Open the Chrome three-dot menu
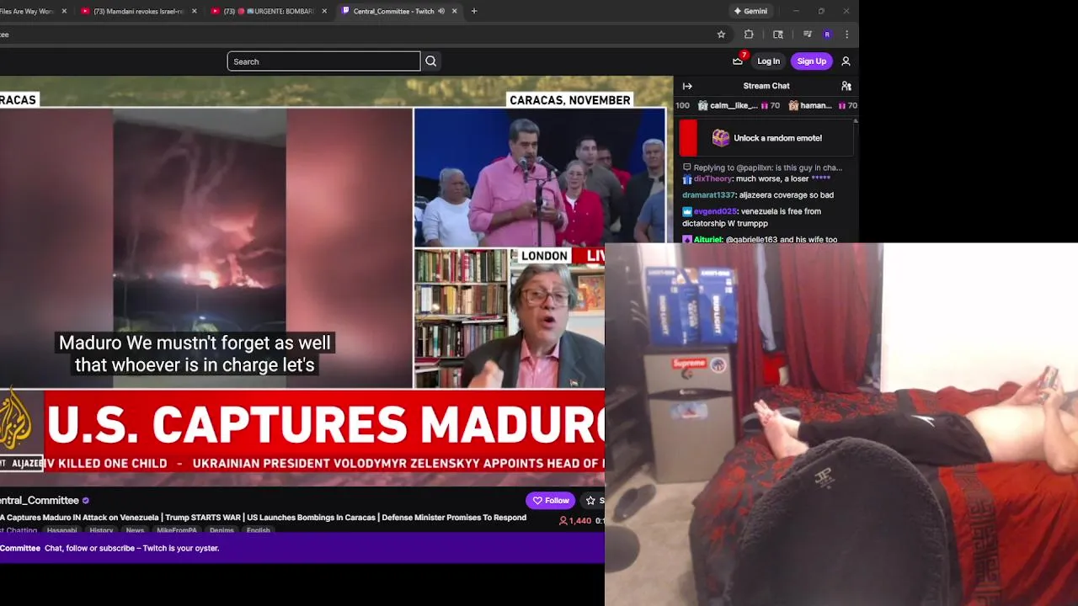The image size is (1078, 606). [846, 35]
